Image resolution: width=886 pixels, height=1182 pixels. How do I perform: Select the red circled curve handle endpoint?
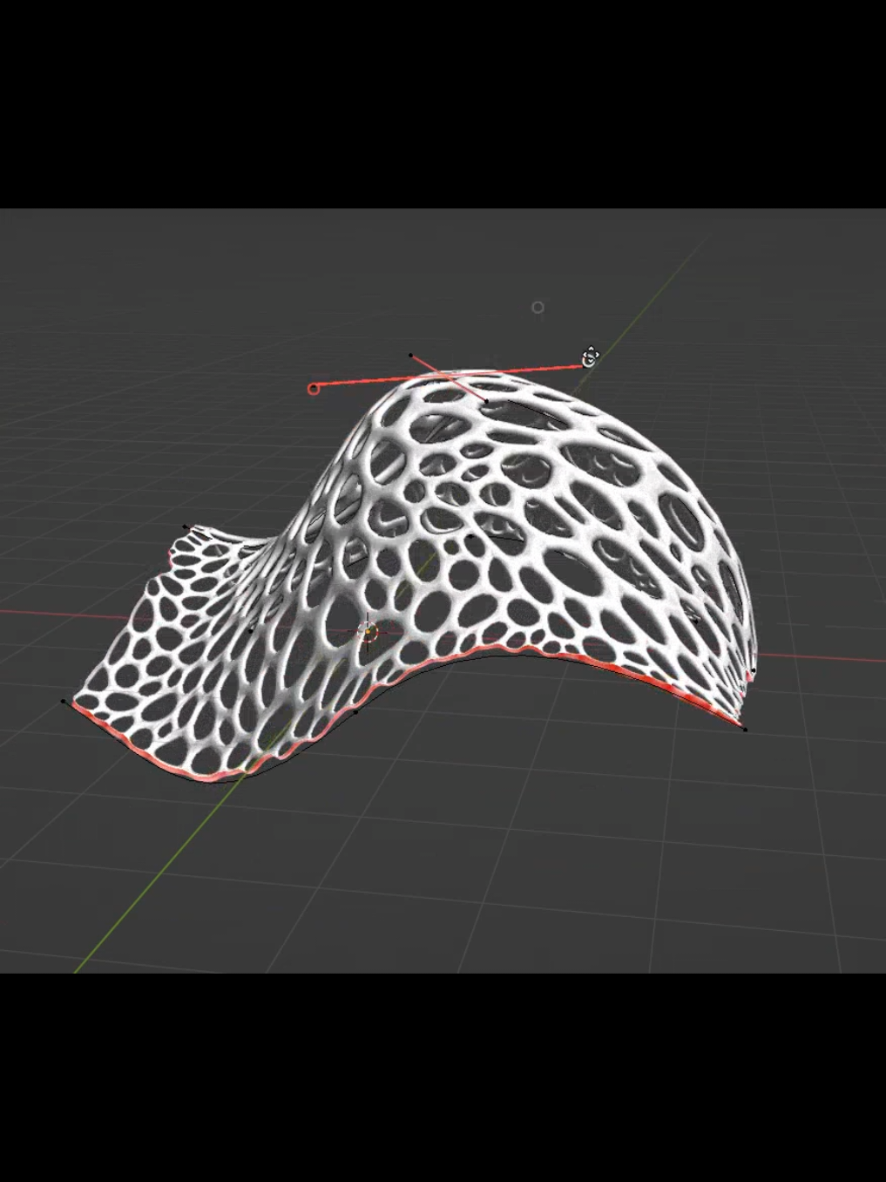coord(314,389)
